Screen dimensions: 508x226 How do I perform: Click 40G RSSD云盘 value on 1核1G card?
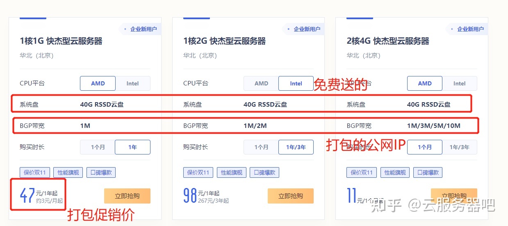click(x=102, y=104)
